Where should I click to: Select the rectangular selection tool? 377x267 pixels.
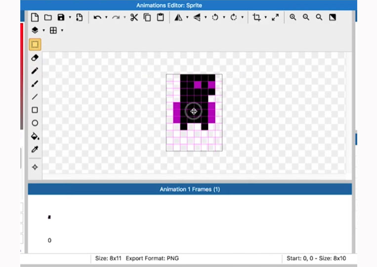[x=35, y=44]
